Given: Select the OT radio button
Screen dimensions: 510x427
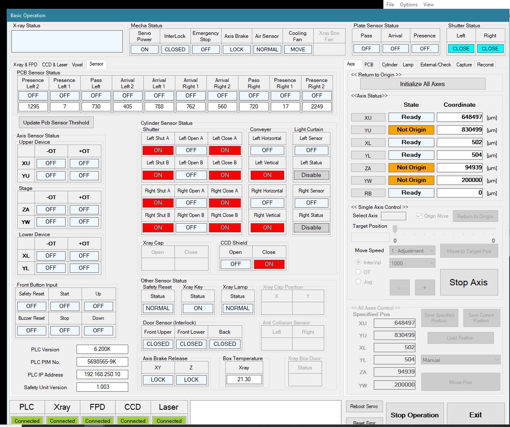Looking at the screenshot, I should coord(359,272).
